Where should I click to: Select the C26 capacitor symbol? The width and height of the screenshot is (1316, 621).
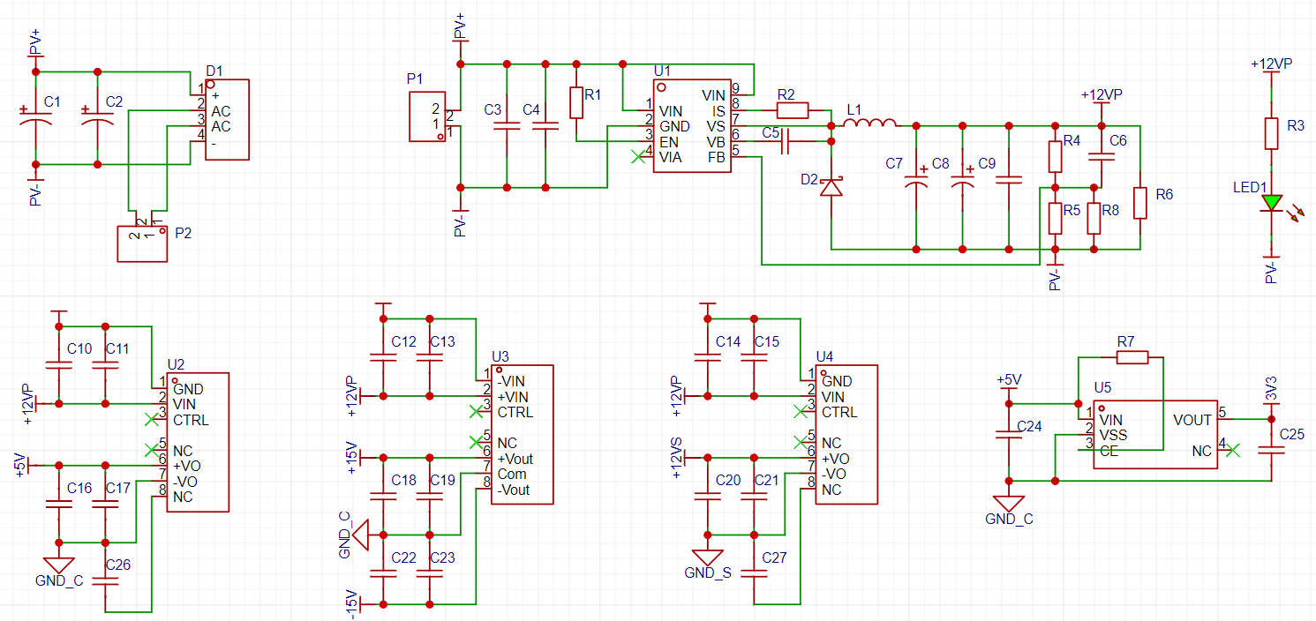click(104, 580)
